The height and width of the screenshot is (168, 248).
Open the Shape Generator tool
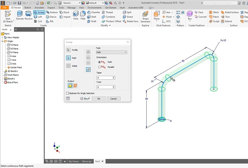point(145,16)
